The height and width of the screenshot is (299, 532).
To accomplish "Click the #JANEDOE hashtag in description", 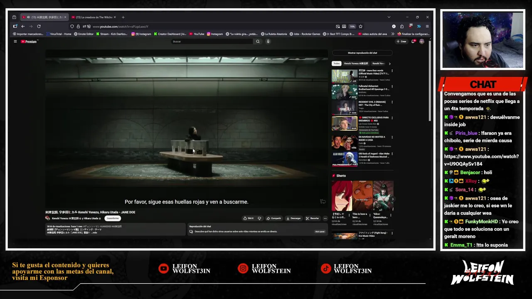I will (x=105, y=227).
